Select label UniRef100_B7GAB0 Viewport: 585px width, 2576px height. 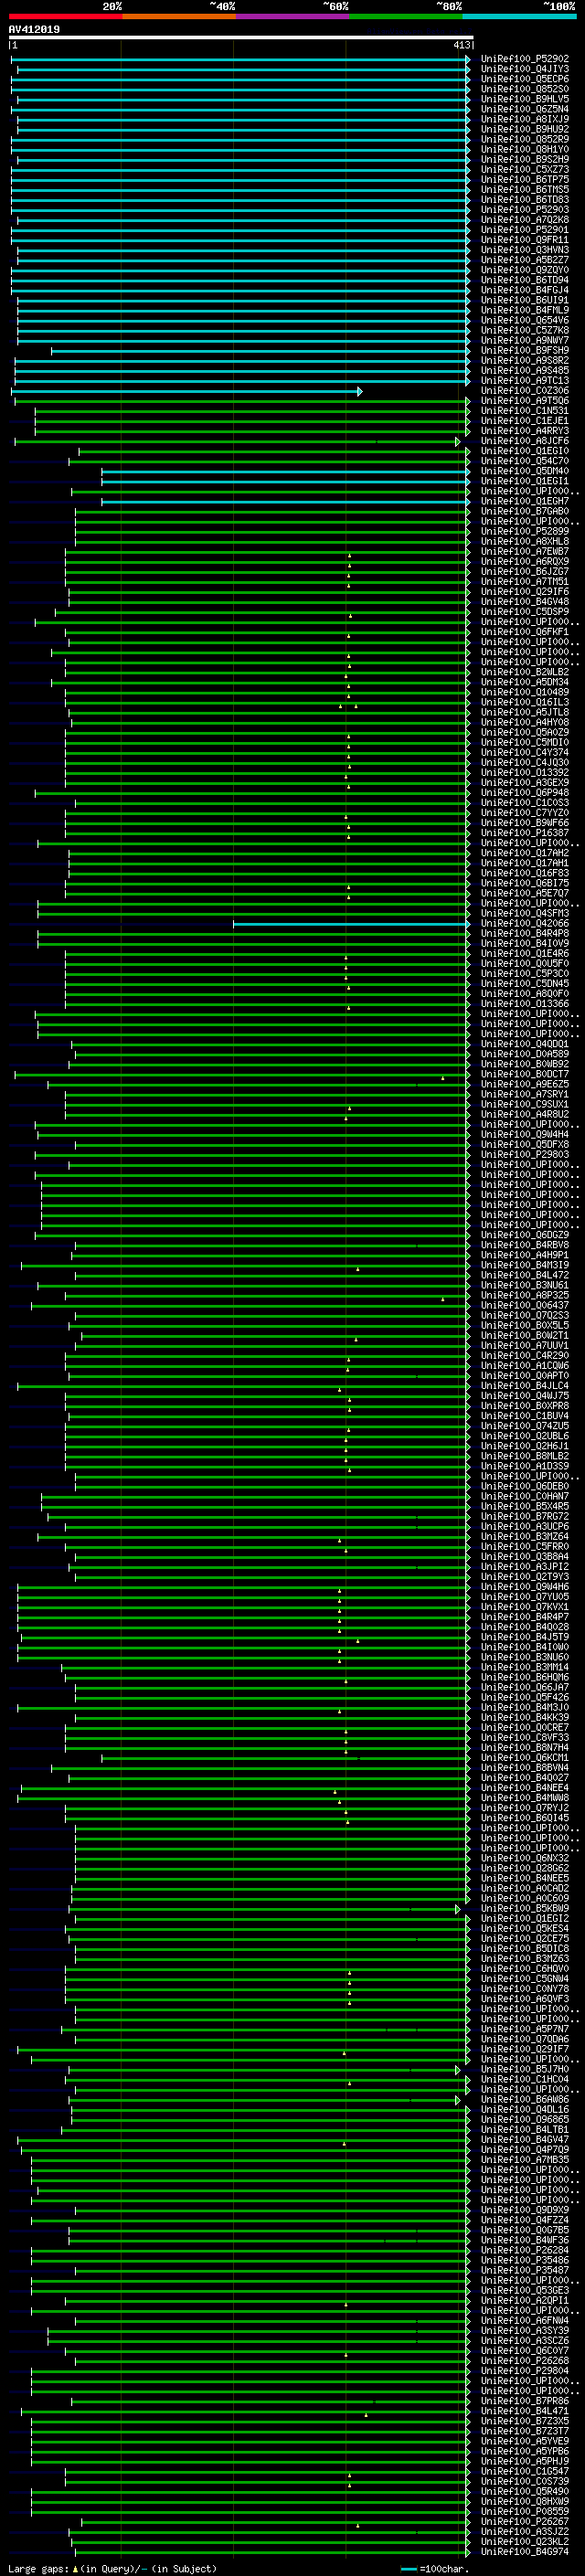click(x=525, y=512)
